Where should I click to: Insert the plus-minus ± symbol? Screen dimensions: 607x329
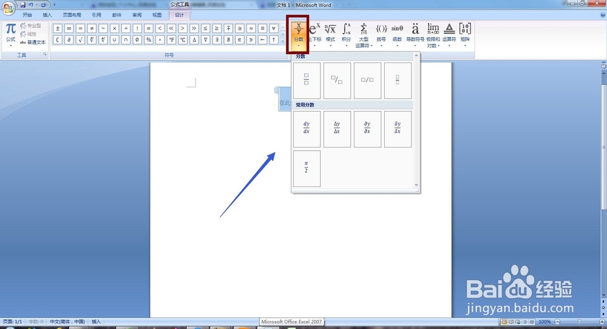click(x=58, y=29)
